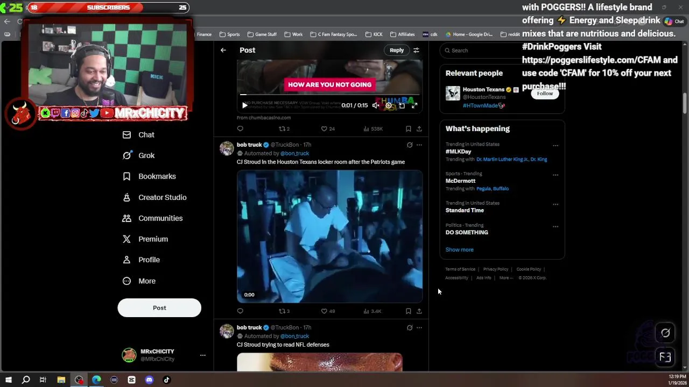Open the Windows Start menu

pyautogui.click(x=8, y=380)
